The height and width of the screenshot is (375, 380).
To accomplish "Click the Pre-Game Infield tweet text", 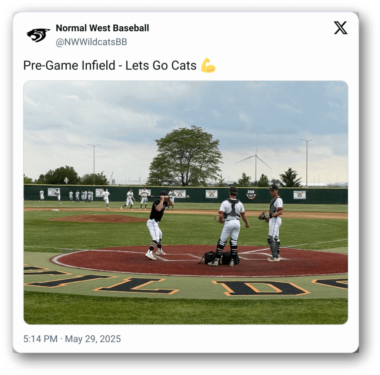I will tap(110, 65).
